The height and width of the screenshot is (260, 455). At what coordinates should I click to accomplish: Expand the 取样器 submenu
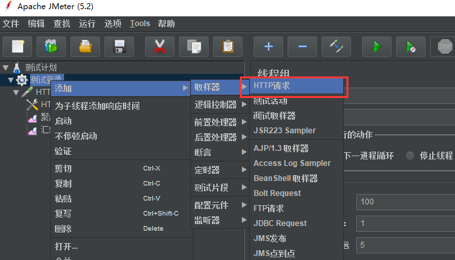pyautogui.click(x=220, y=87)
